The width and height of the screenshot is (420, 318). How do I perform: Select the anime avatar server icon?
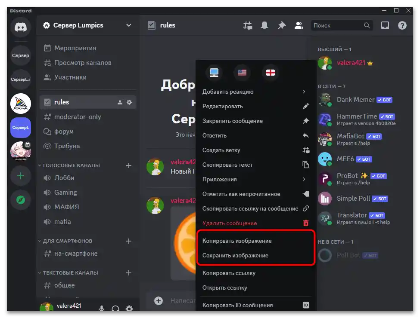click(21, 151)
